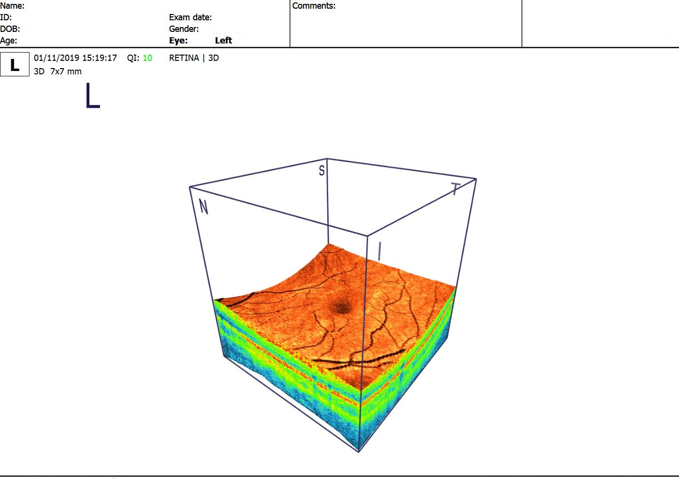Image resolution: width=679 pixels, height=483 pixels.
Task: Click the Age field label
Action: (8, 41)
